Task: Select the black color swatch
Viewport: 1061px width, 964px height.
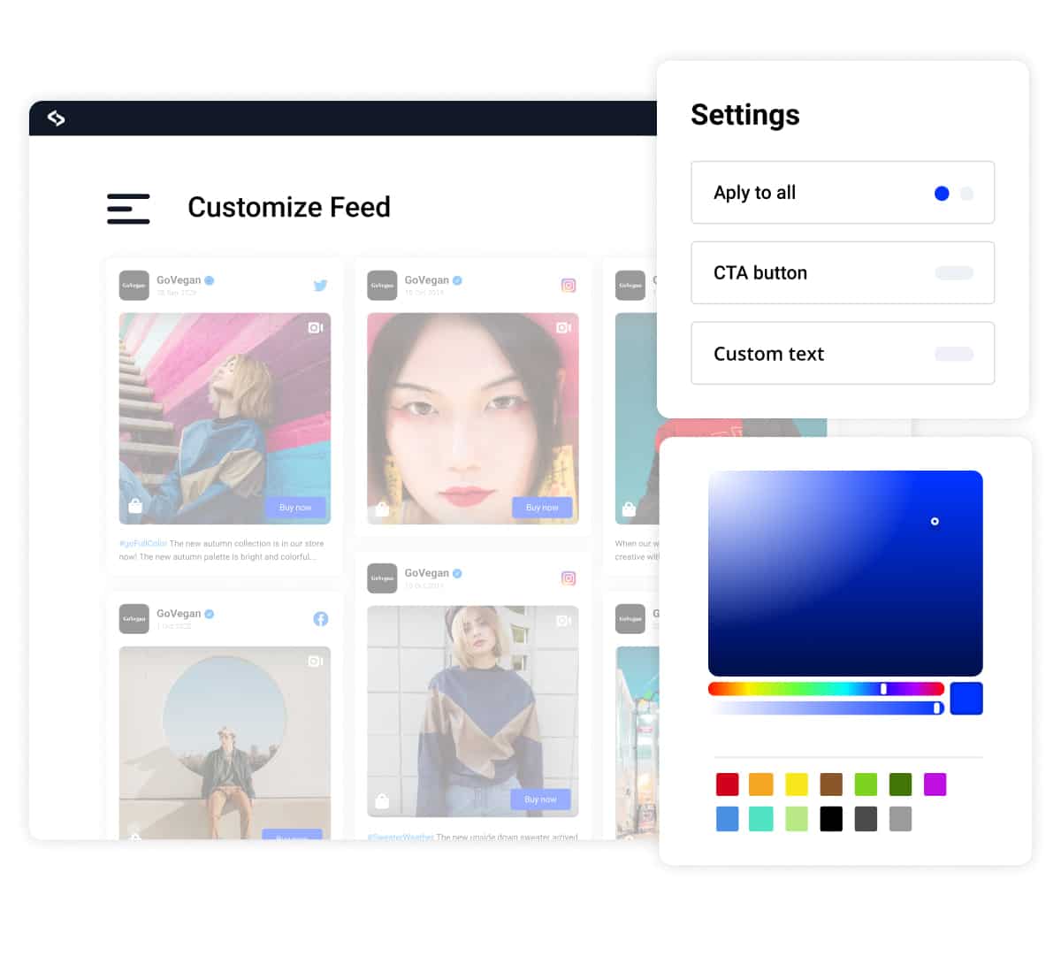Action: click(x=831, y=819)
